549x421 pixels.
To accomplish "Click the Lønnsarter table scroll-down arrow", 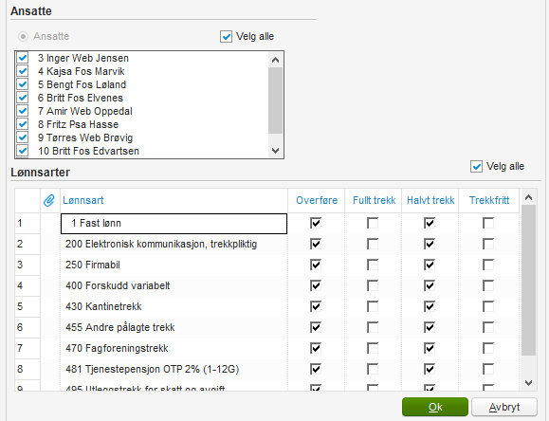I will 529,383.
